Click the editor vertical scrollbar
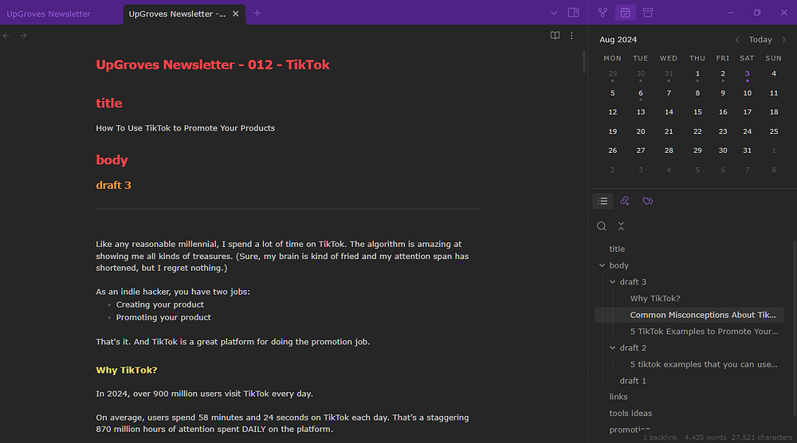797x443 pixels. point(584,62)
